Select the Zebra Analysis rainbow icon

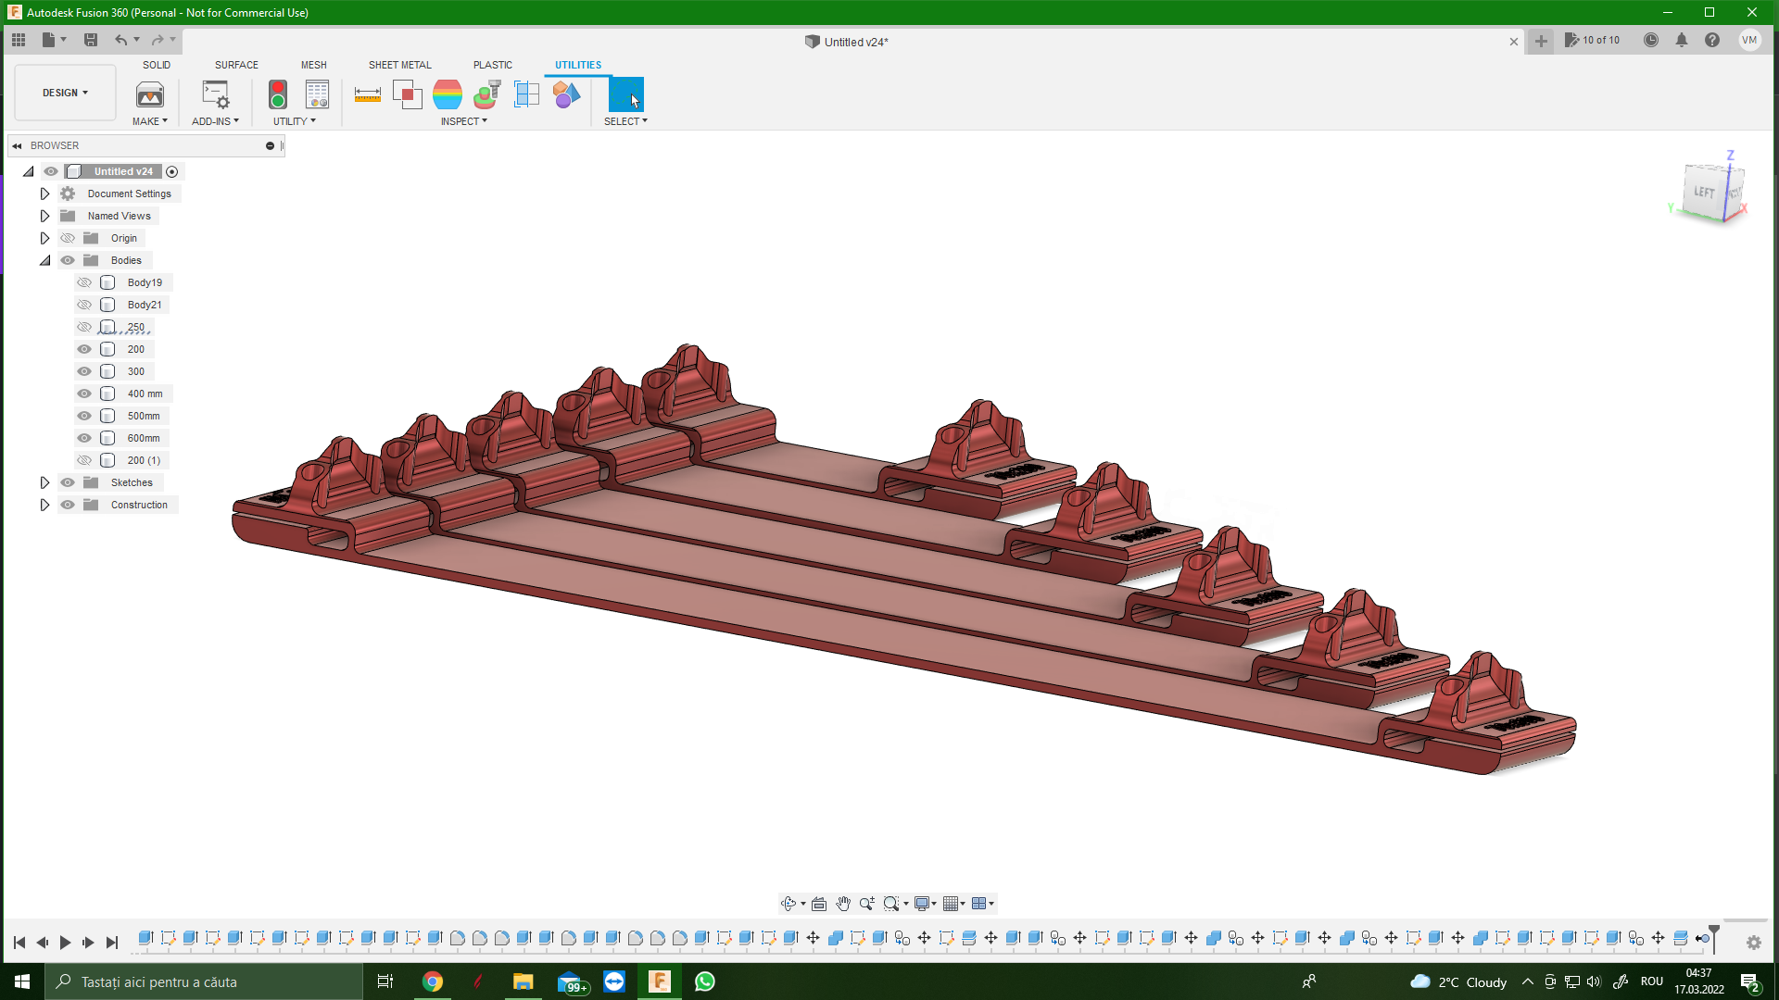coord(448,94)
